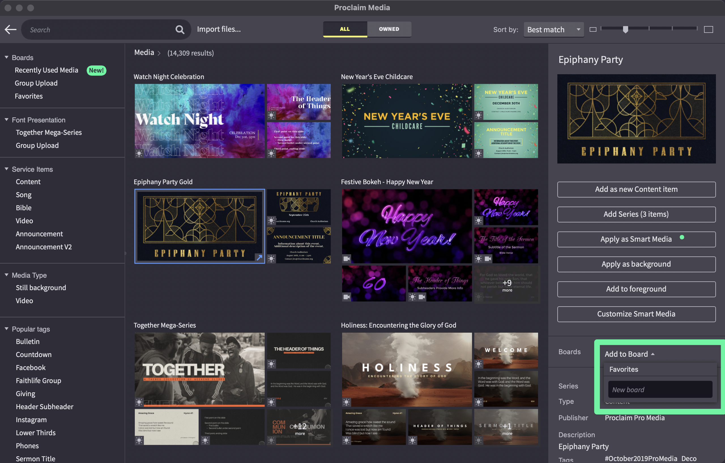Collapse the Add to Board dropdown
This screenshot has height=463, width=725.
click(x=629, y=354)
